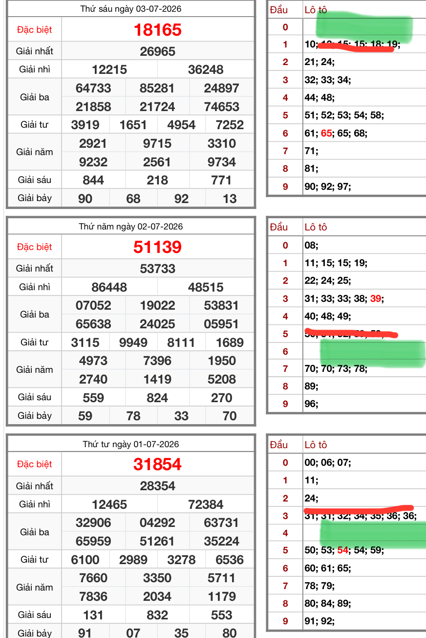The width and height of the screenshot is (426, 638).
Task: Click the Giải nhì number 86448
Action: (x=109, y=287)
